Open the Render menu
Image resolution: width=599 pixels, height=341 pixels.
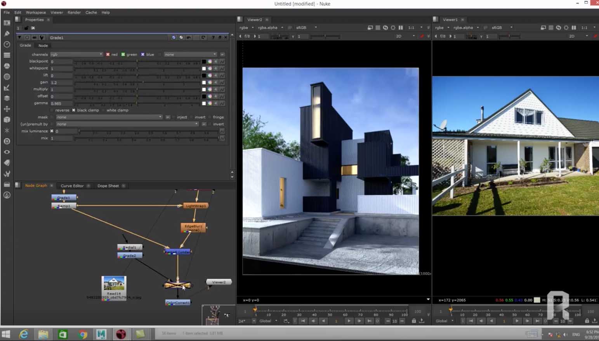tap(74, 12)
